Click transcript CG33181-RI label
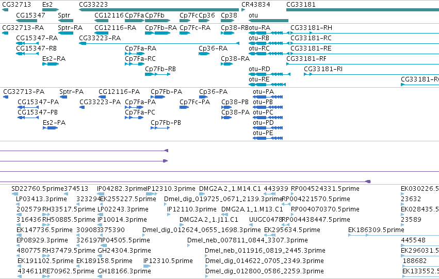 pos(323,69)
